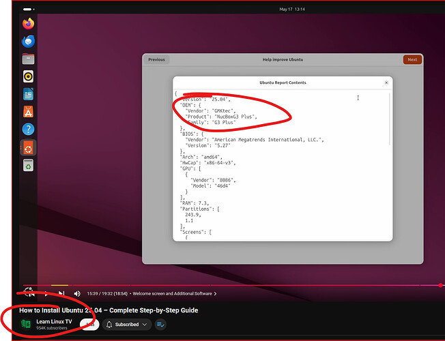The height and width of the screenshot is (341, 445).
Task: Click the Help improve Ubuntu title
Action: coord(283,59)
